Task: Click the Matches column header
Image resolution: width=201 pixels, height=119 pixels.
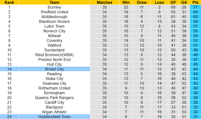Action: tap(104, 2)
